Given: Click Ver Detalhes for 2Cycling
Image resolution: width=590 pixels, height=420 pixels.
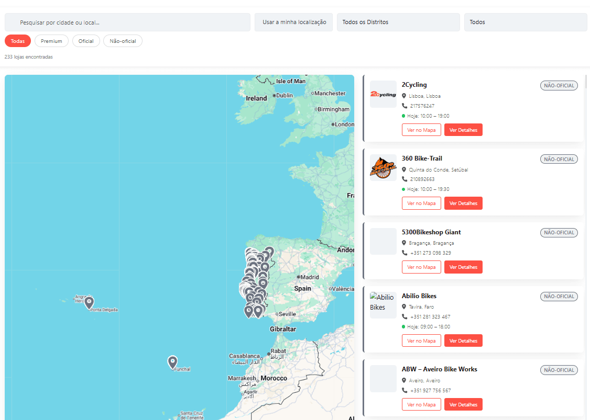Looking at the screenshot, I should 463,130.
